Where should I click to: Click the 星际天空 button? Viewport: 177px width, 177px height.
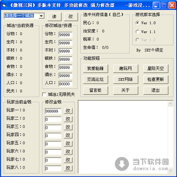pos(156,69)
